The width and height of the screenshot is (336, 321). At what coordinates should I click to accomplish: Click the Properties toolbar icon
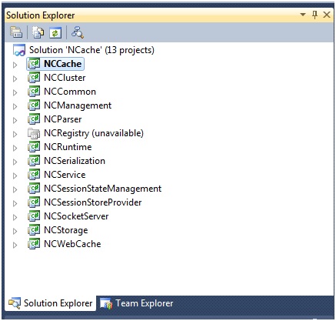pos(16,32)
